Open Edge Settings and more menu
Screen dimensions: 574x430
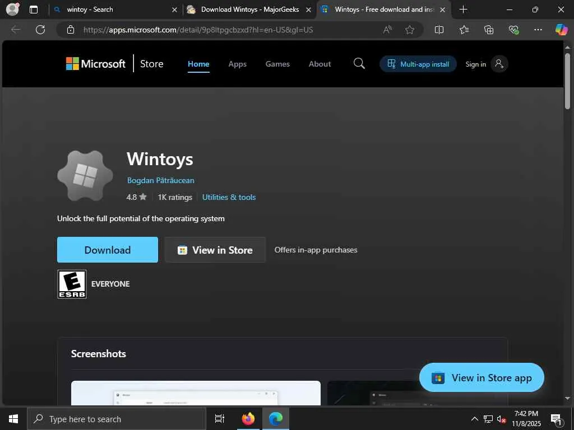click(538, 30)
